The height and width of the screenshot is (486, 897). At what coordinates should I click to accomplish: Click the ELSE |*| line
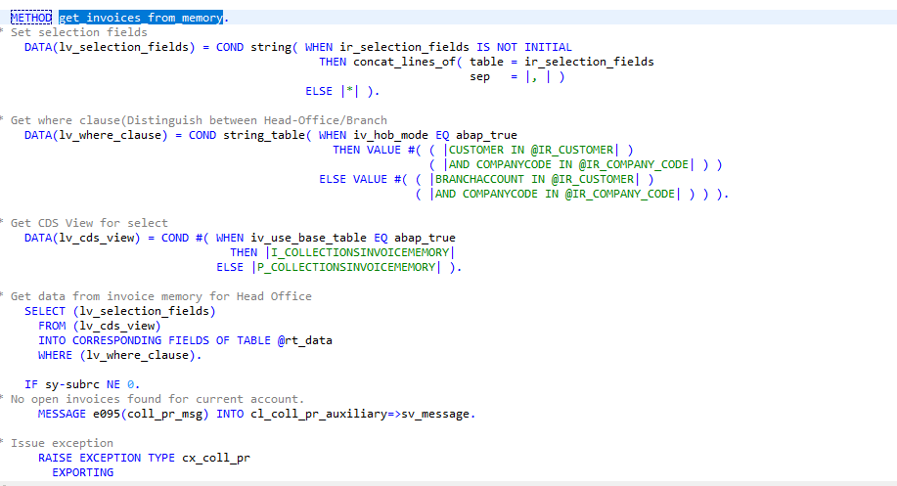tap(342, 92)
